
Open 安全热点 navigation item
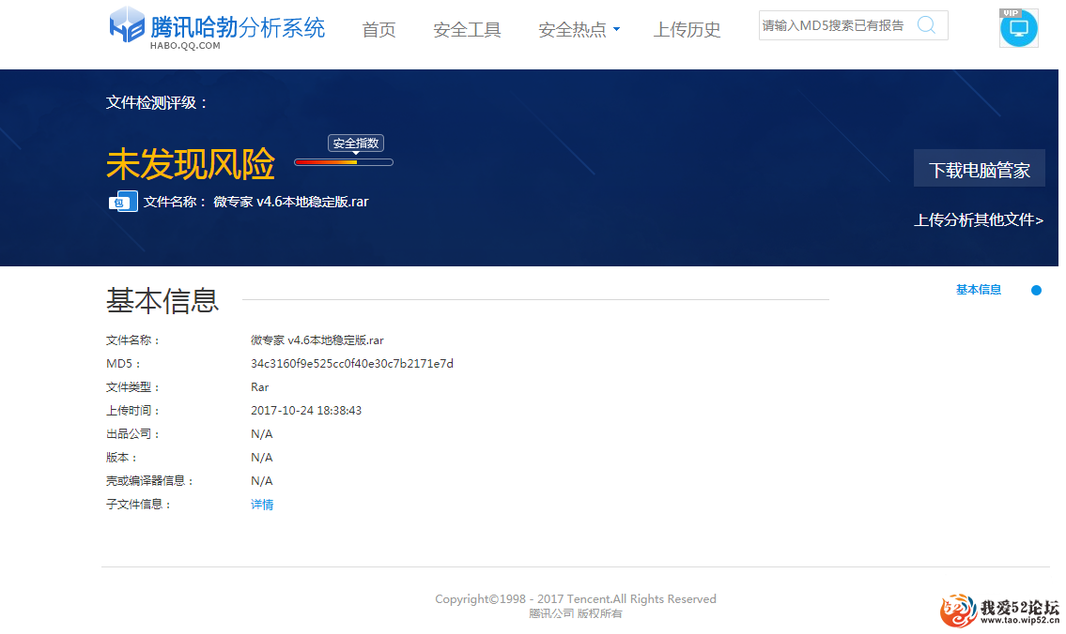pyautogui.click(x=572, y=30)
